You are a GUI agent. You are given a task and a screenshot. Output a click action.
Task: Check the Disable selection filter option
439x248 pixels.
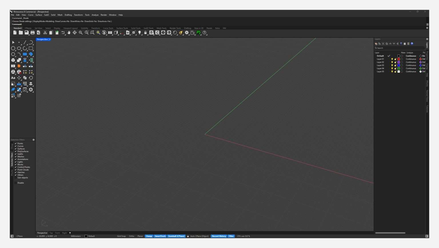(16, 183)
